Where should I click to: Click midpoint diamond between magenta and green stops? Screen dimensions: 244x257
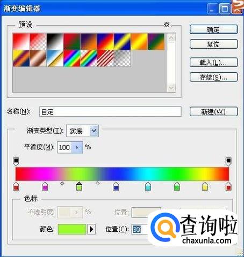point(62,183)
